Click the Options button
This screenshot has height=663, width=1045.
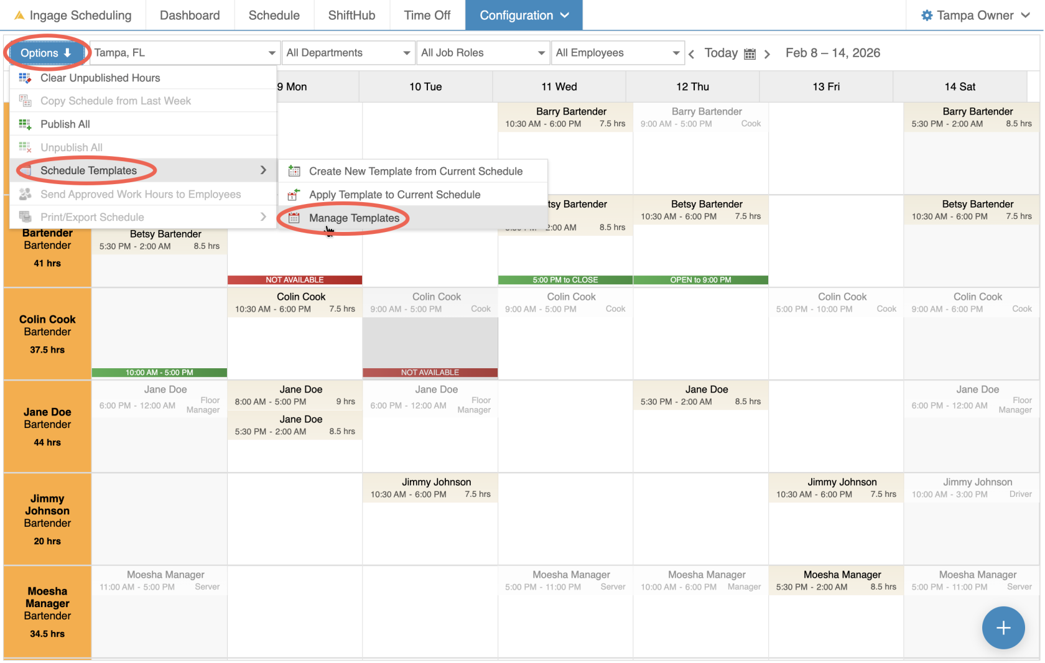click(46, 53)
